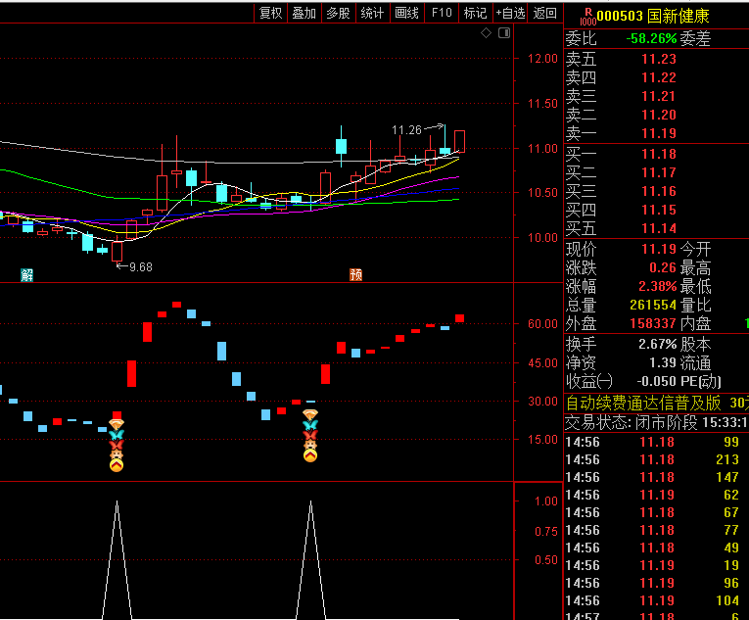Click the right yellow up-arrow signal icon

310,455
